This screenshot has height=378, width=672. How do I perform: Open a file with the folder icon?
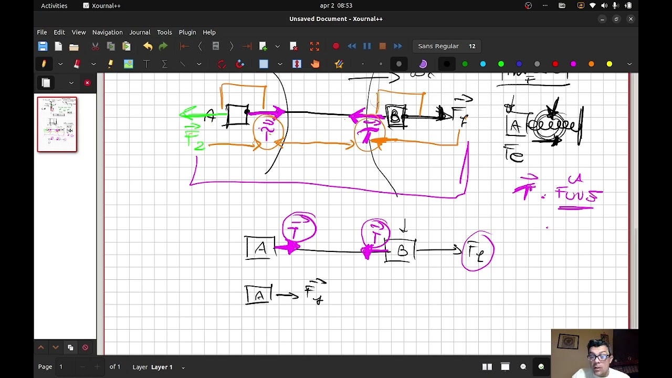[x=74, y=46]
